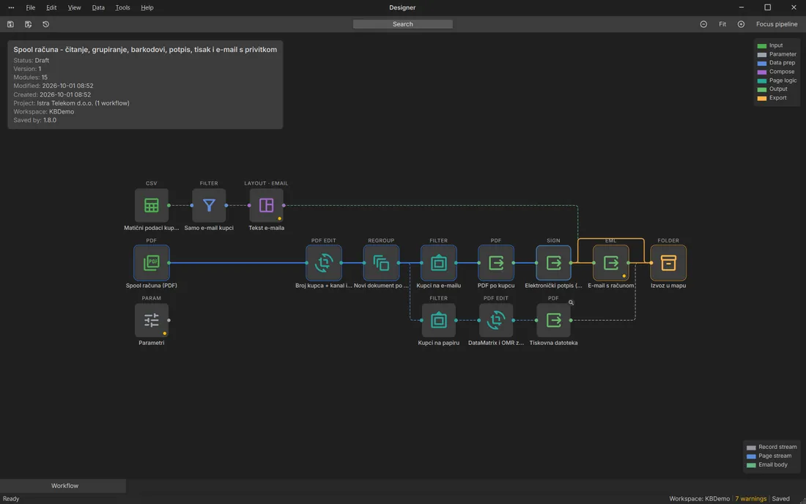Select the 'Kupci na e-mailu' filter node
Viewport: 806px width, 504px height.
pyautogui.click(x=438, y=262)
